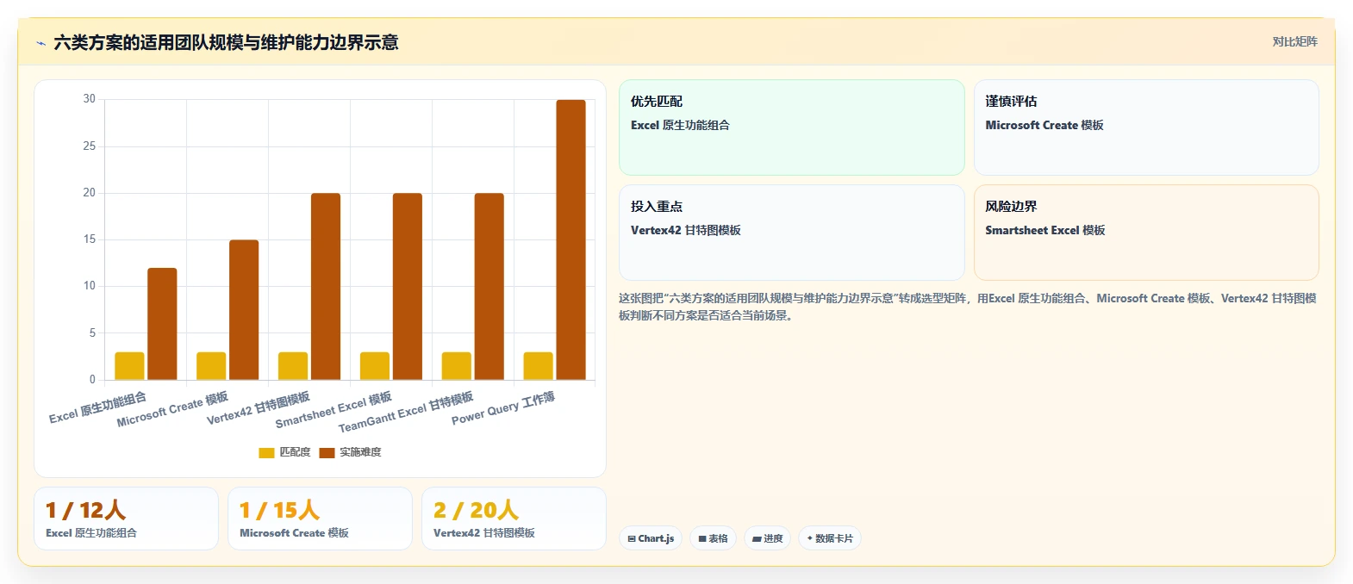Image resolution: width=1353 pixels, height=584 pixels.
Task: Select the 数据卡片 tag chip
Action: (830, 538)
